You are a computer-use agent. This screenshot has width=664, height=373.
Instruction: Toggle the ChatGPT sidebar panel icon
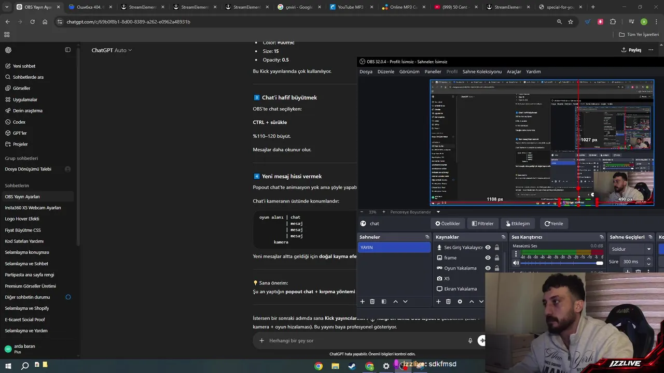coord(67,50)
